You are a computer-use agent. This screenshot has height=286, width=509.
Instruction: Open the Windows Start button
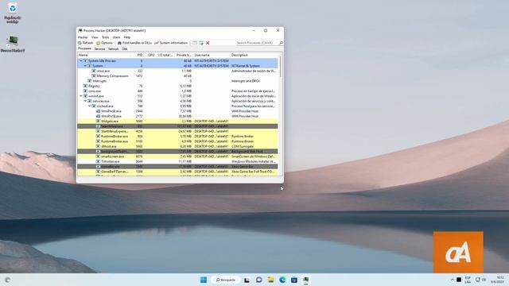point(204,280)
